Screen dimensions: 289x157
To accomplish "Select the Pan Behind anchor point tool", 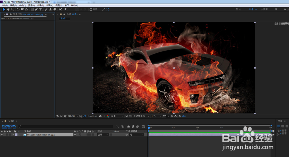I will click(x=27, y=9).
